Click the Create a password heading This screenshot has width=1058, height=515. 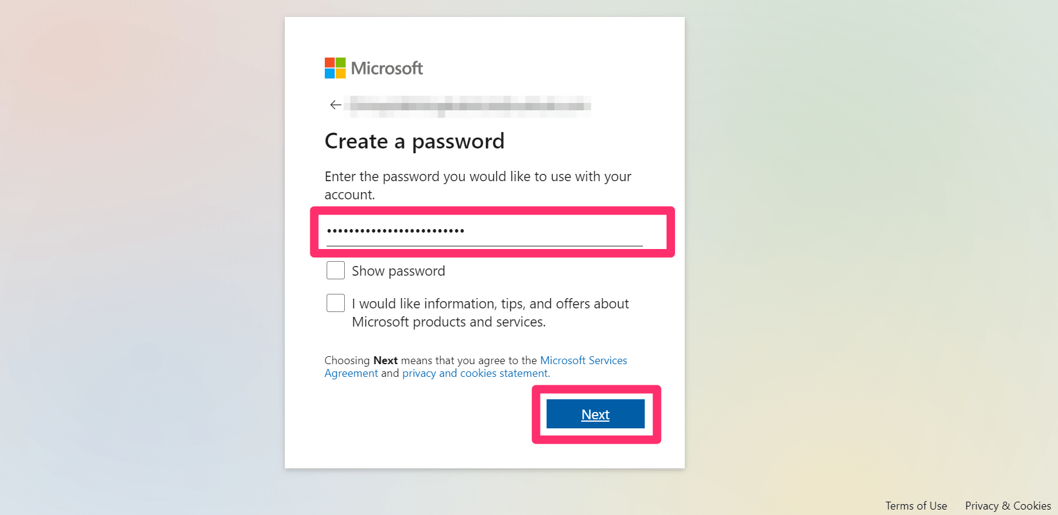pos(414,141)
